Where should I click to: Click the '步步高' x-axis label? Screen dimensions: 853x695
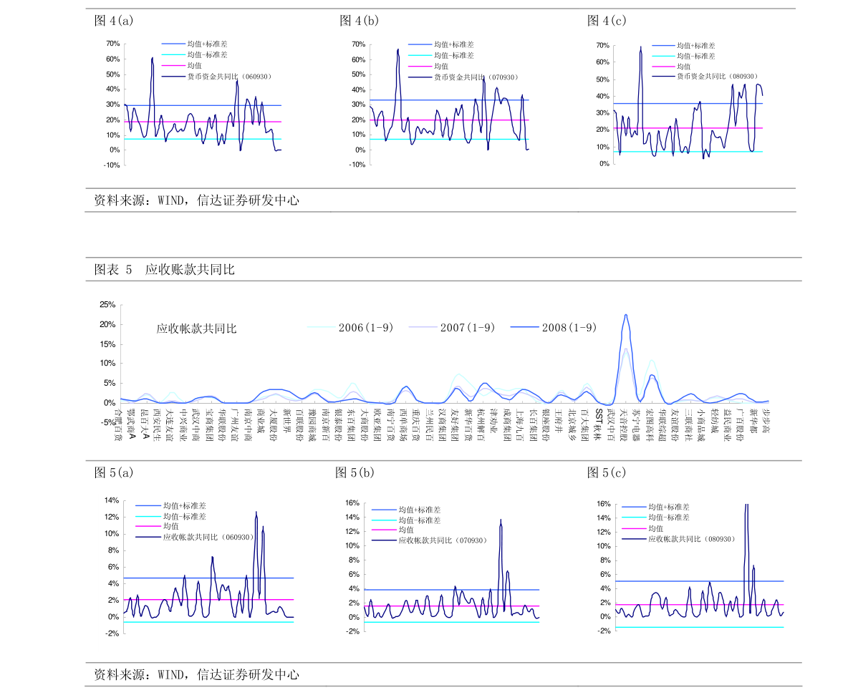tap(766, 422)
